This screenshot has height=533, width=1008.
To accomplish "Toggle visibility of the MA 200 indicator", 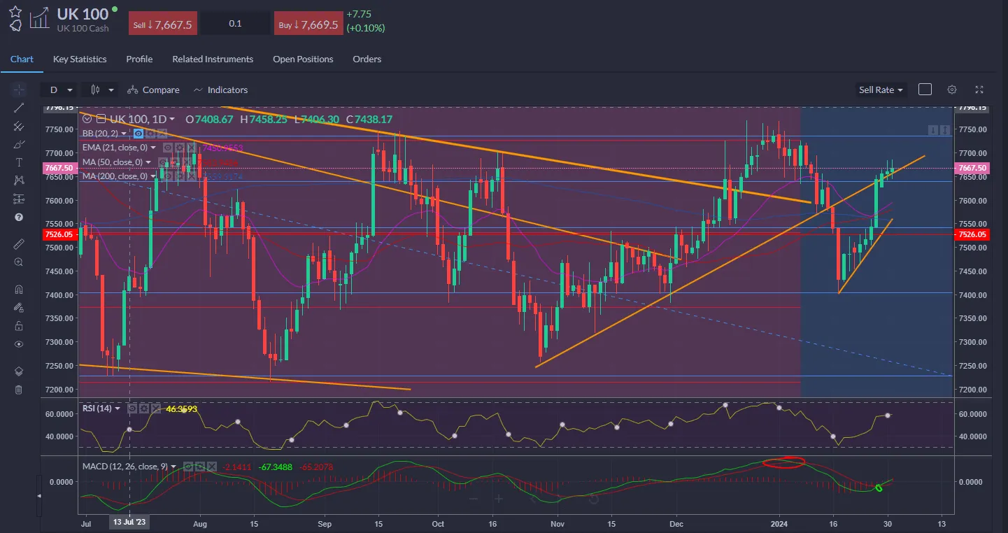I will (167, 176).
